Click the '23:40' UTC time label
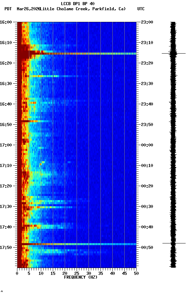The image size is (188, 295). click(x=147, y=104)
